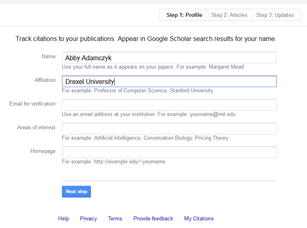
Task: Click the 'Homepage' field label
Action: (43, 151)
